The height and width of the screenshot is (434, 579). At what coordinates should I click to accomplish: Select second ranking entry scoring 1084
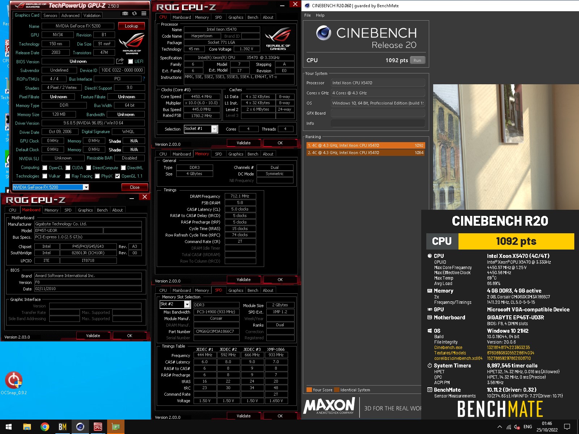(x=365, y=153)
